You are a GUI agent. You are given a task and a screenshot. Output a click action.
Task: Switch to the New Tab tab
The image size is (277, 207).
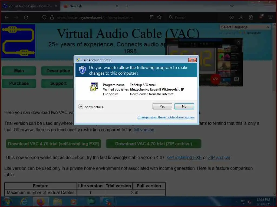(90, 6)
